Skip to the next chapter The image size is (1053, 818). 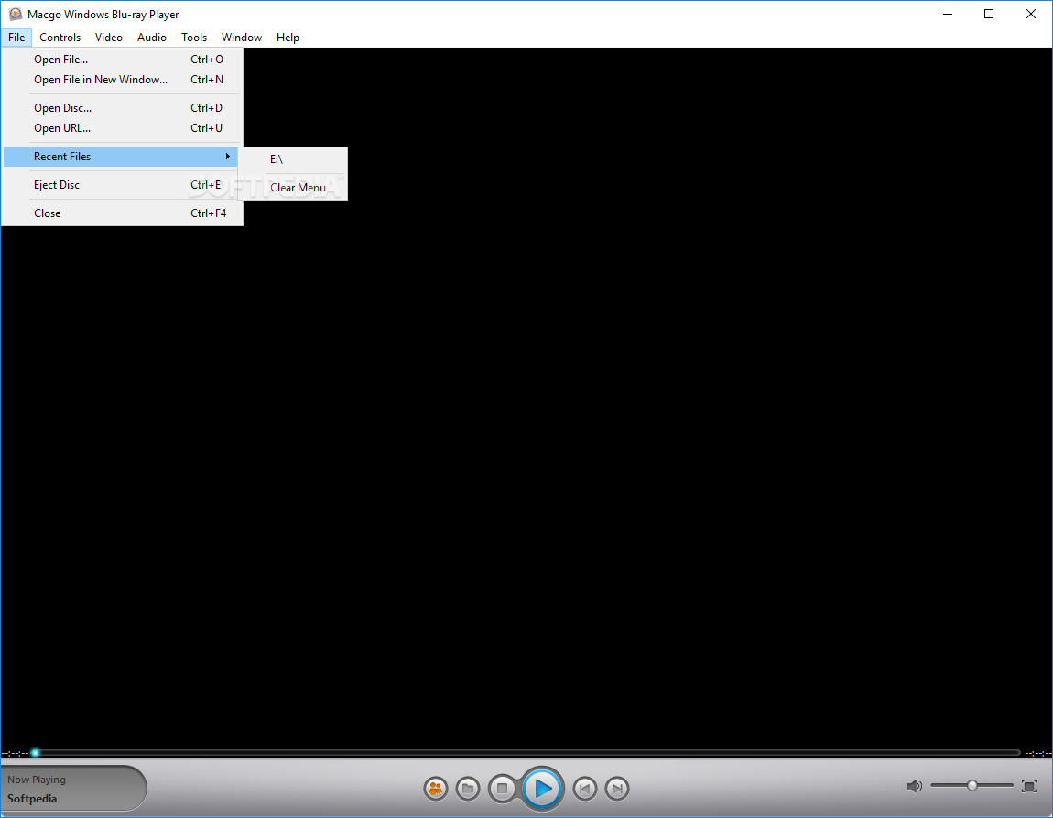pos(616,789)
